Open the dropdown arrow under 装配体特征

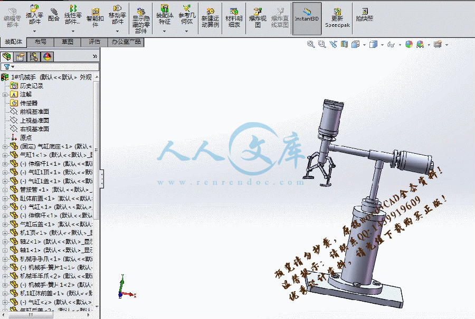[x=165, y=31]
